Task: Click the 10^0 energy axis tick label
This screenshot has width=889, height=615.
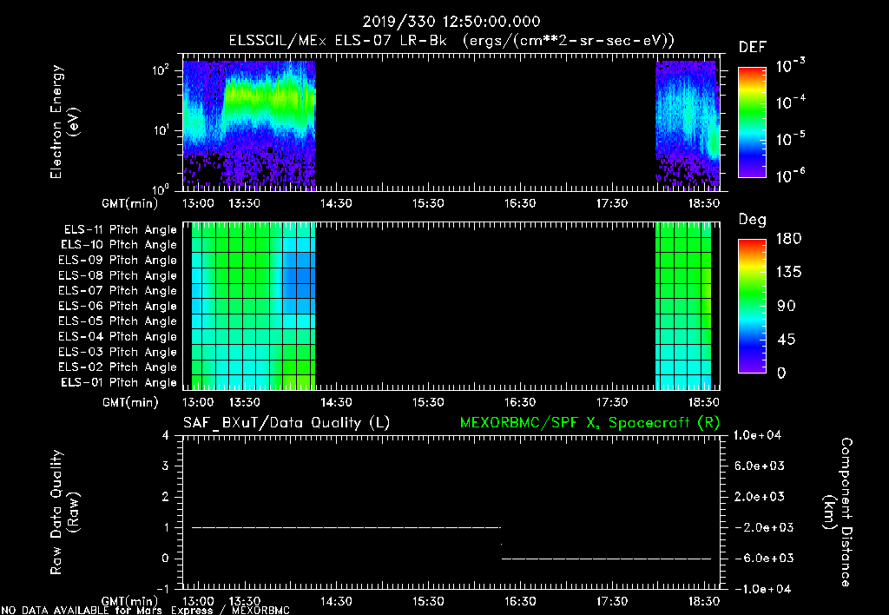Action: pyautogui.click(x=161, y=188)
